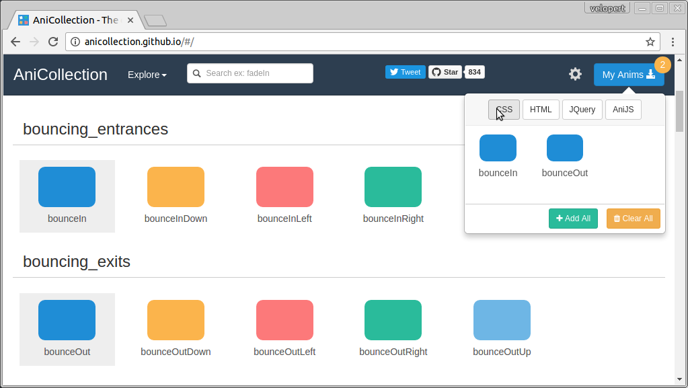
Task: Go back using browser back arrow
Action: pos(15,42)
